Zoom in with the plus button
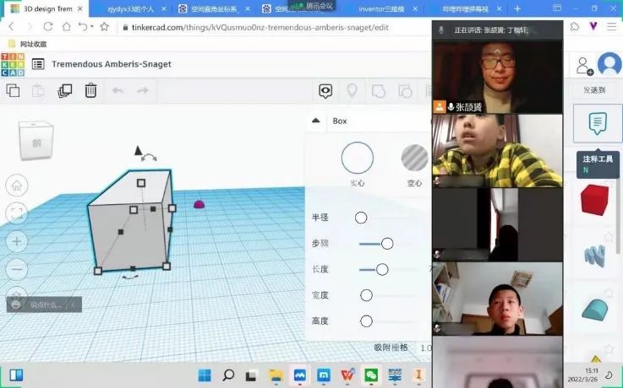 17,241
